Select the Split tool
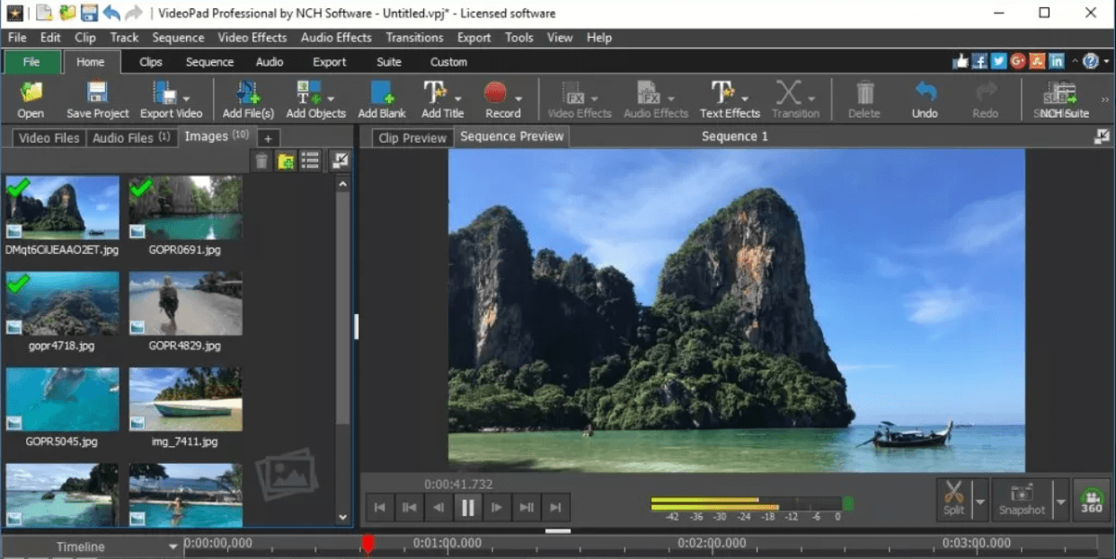The image size is (1116, 559). pyautogui.click(x=956, y=500)
